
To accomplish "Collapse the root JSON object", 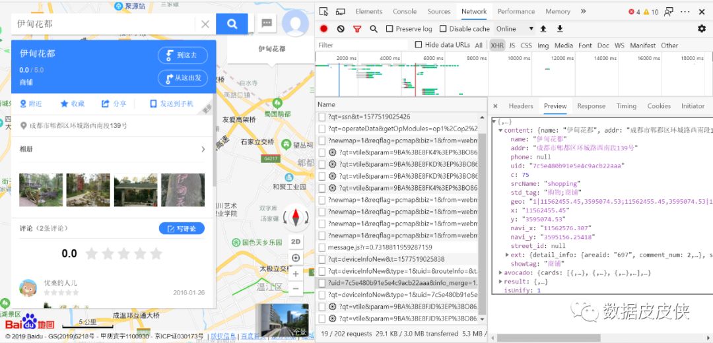I will coord(494,122).
